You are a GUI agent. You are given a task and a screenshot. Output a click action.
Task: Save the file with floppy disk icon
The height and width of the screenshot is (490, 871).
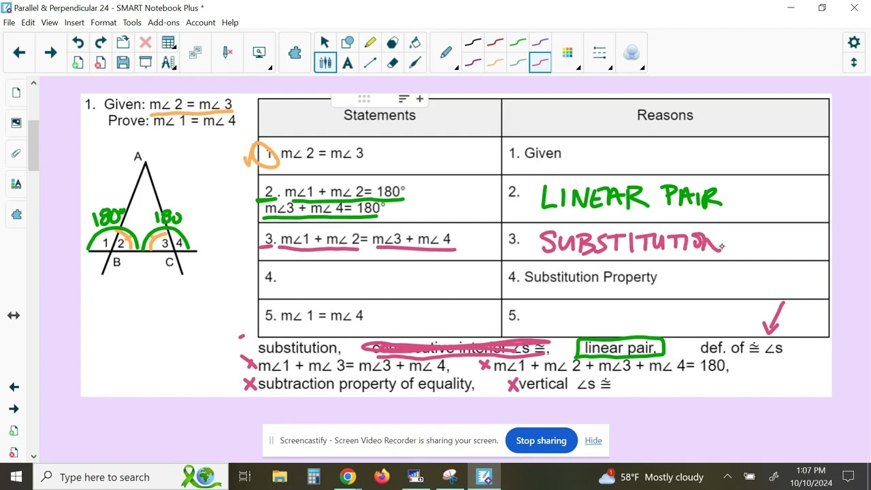click(x=123, y=63)
